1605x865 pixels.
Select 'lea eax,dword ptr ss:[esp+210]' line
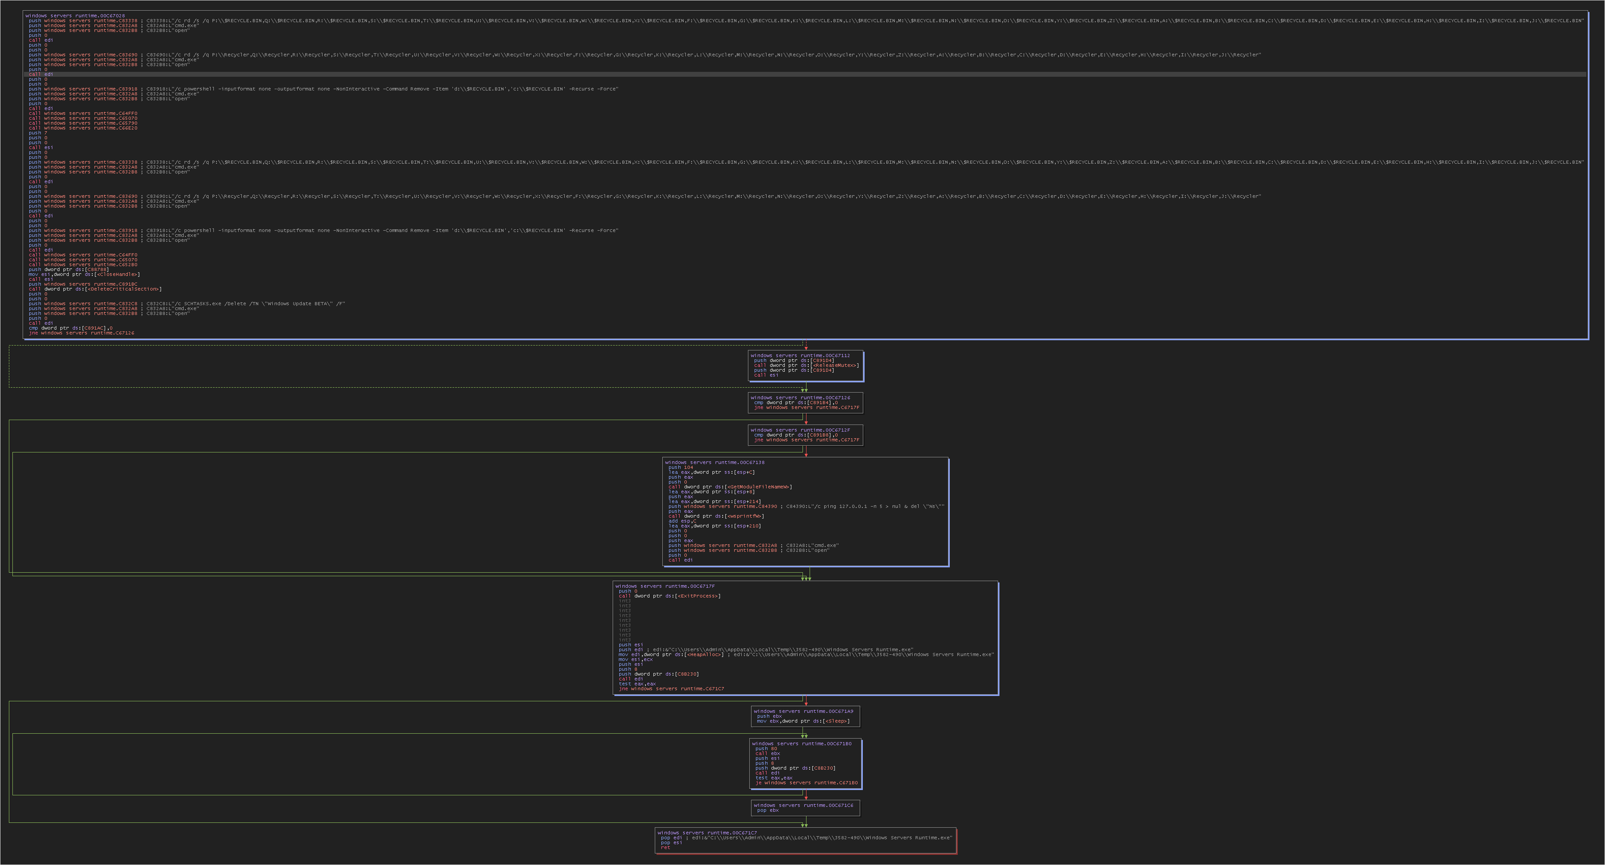click(x=715, y=525)
